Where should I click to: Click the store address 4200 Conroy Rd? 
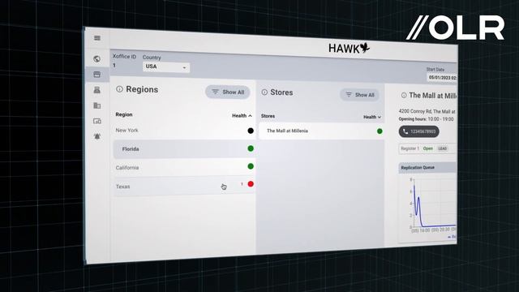[x=427, y=112]
